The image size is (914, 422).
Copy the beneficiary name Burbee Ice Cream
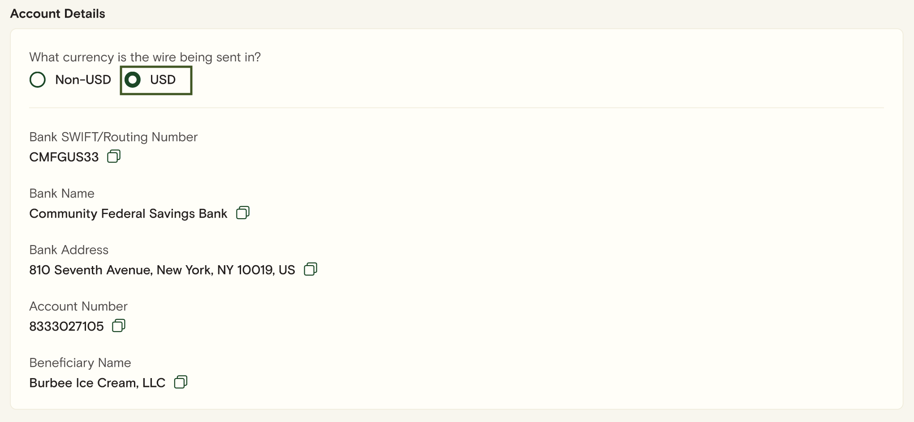[x=181, y=382]
